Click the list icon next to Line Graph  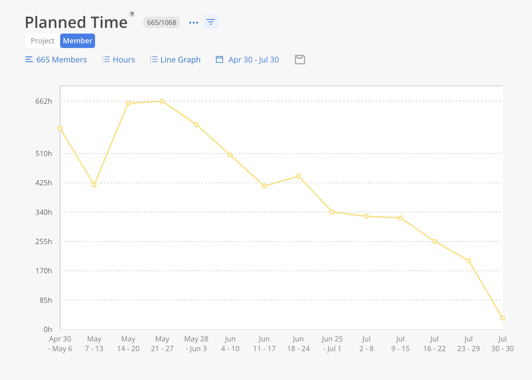click(153, 59)
